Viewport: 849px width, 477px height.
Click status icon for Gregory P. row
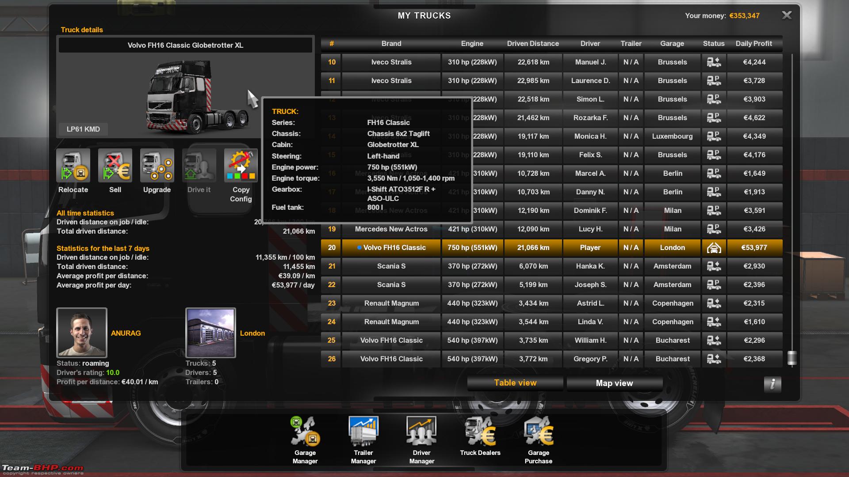(714, 359)
